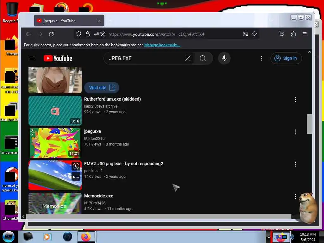Open the Memoxide.exe video thumbnail

(x=55, y=203)
